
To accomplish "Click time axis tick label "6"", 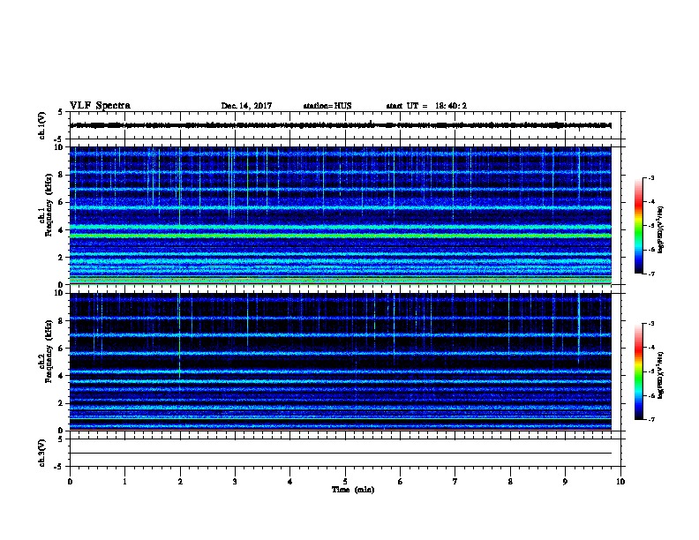I will (401, 481).
